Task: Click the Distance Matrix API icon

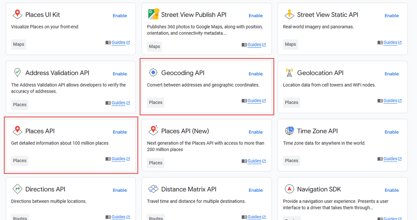Action: pyautogui.click(x=153, y=189)
